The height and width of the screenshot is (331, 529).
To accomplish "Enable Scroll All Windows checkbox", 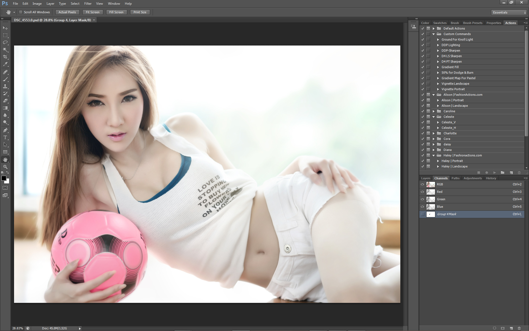I will 21,12.
